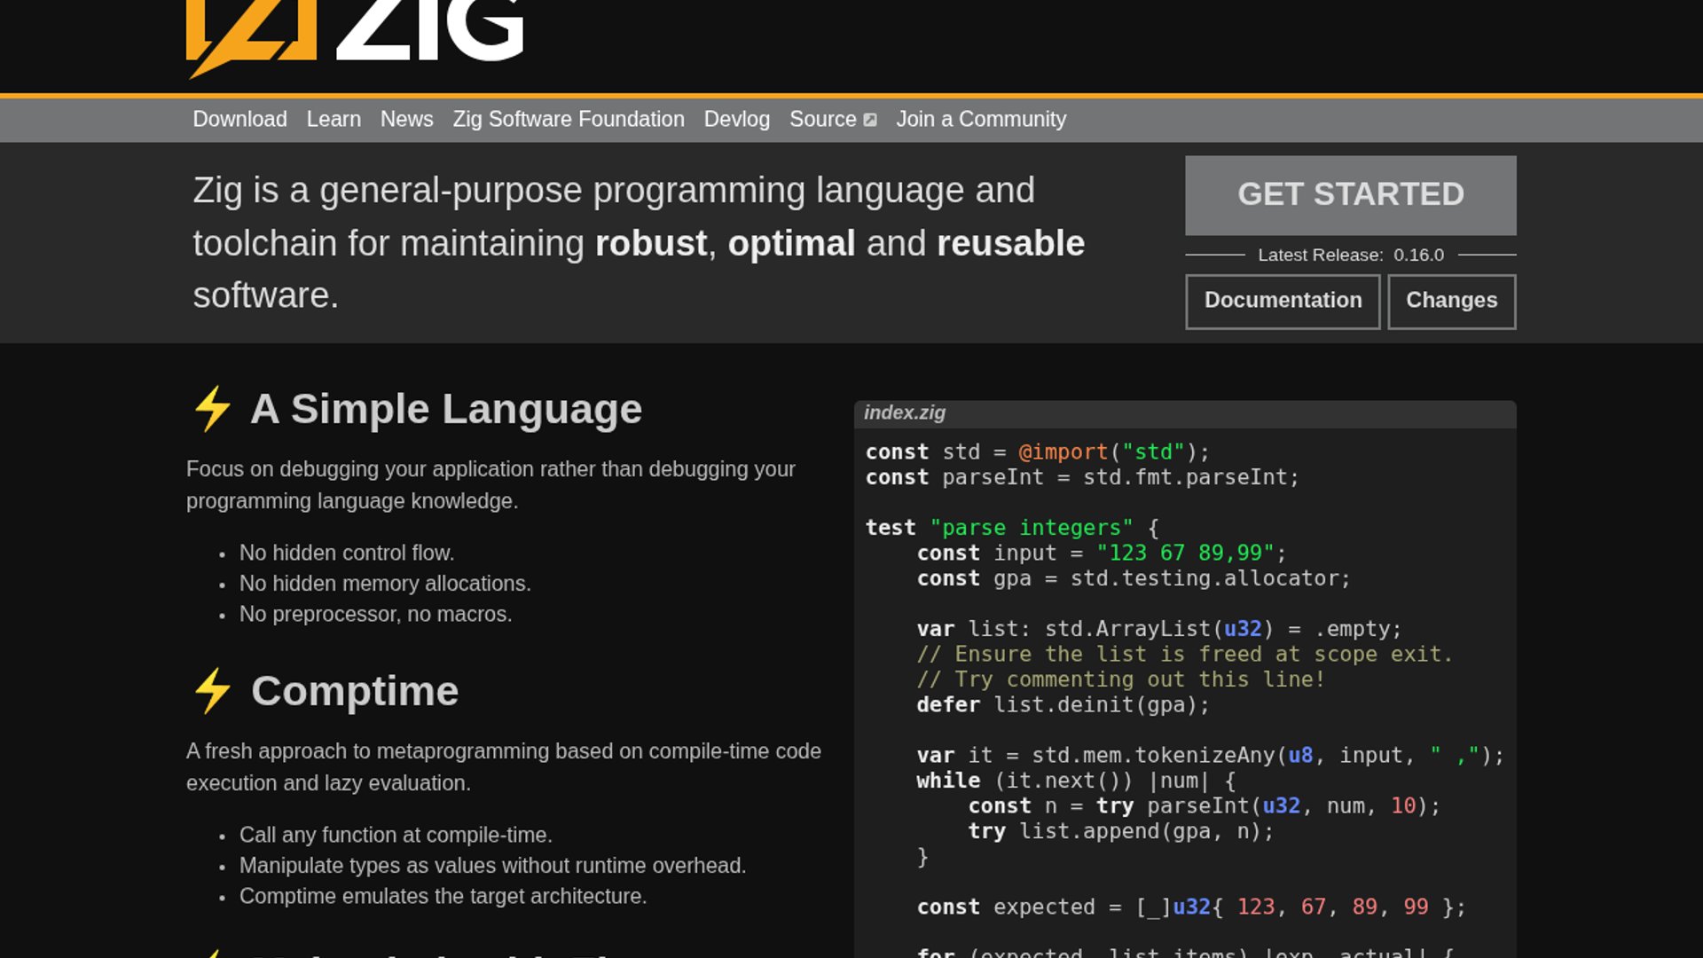Open Join a Community

[x=981, y=119]
